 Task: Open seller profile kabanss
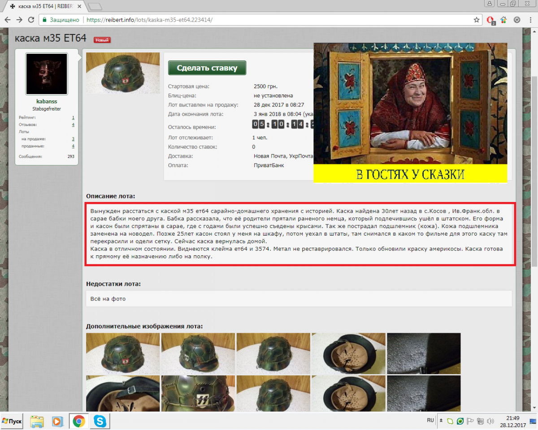(47, 102)
